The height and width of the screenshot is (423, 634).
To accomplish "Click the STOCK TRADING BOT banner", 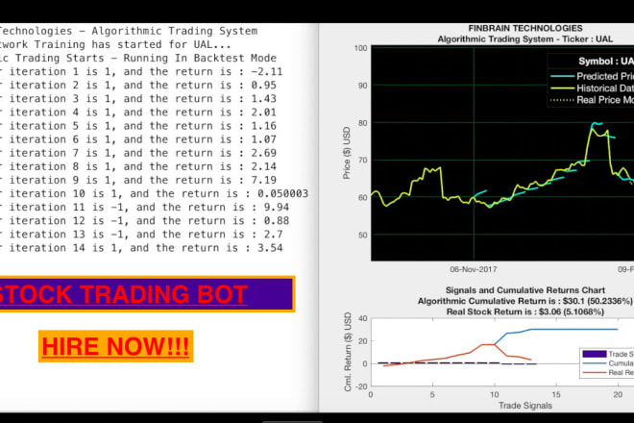I will [146, 294].
